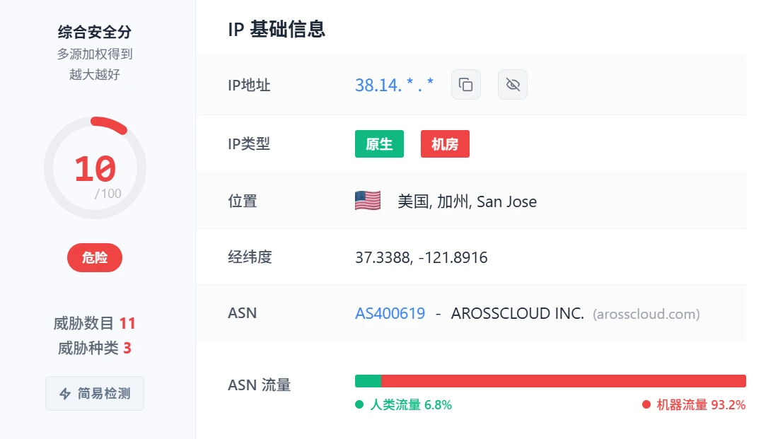Click the circular score gauge showing 10

(x=95, y=168)
